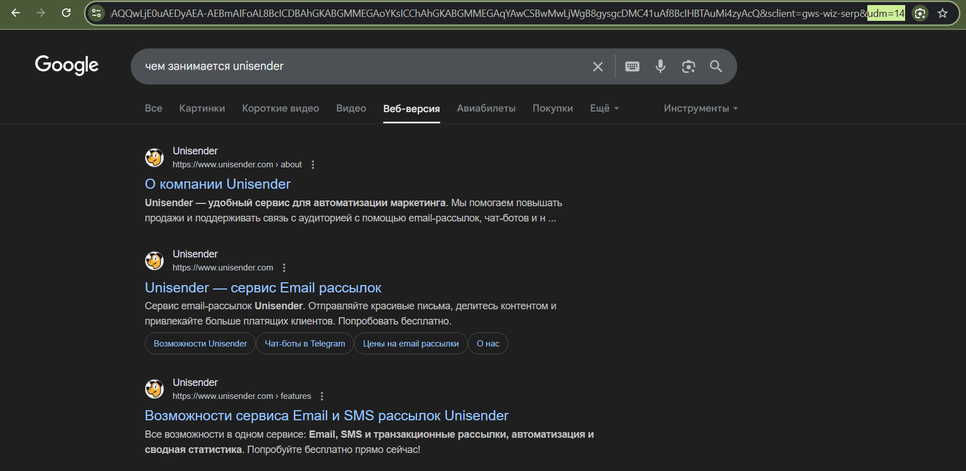The image size is (966, 471).
Task: Expand the Инструменты dropdown
Action: click(x=701, y=108)
